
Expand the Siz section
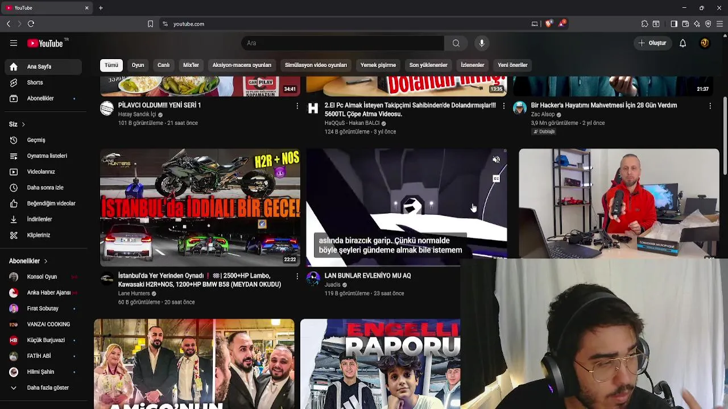(17, 124)
